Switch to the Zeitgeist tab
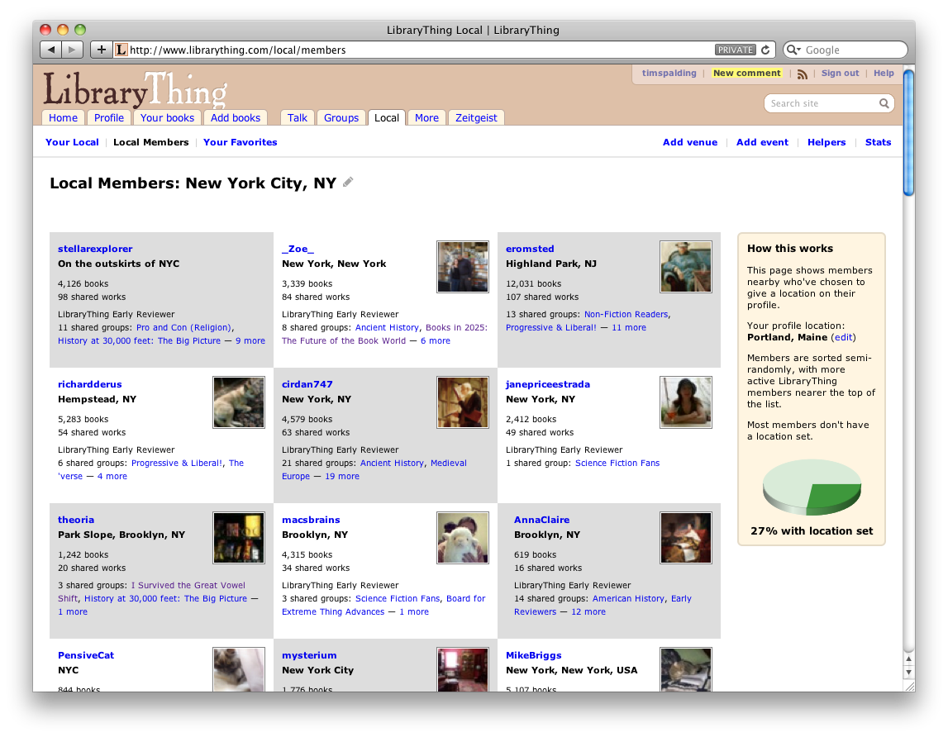 (x=476, y=117)
